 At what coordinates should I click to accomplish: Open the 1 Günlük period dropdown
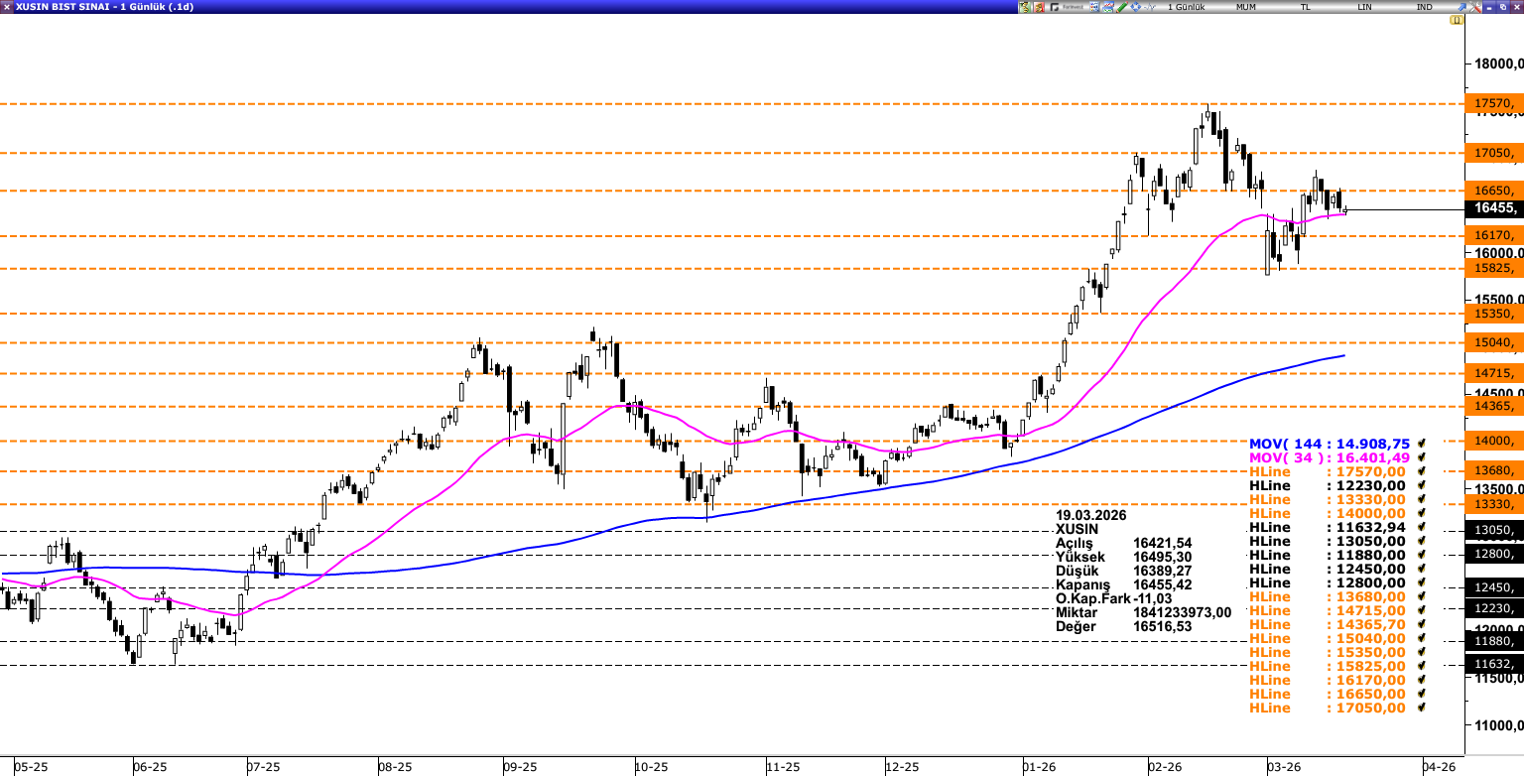pos(1186,7)
